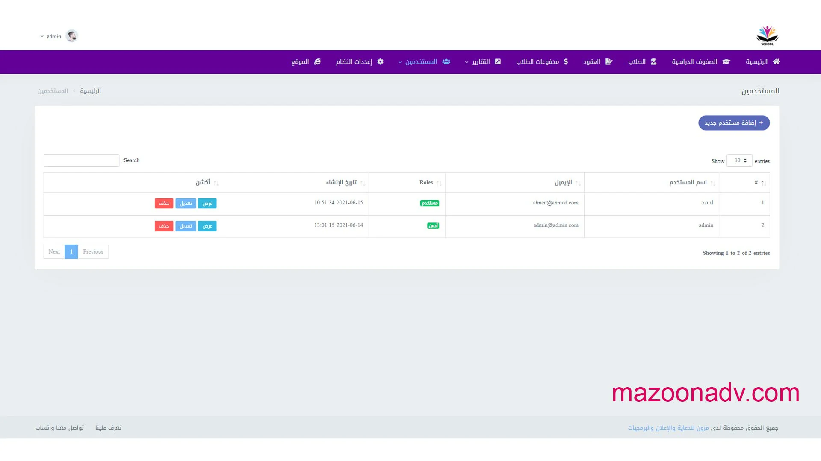Click the Search input field
Image resolution: width=821 pixels, height=461 pixels.
tap(82, 160)
